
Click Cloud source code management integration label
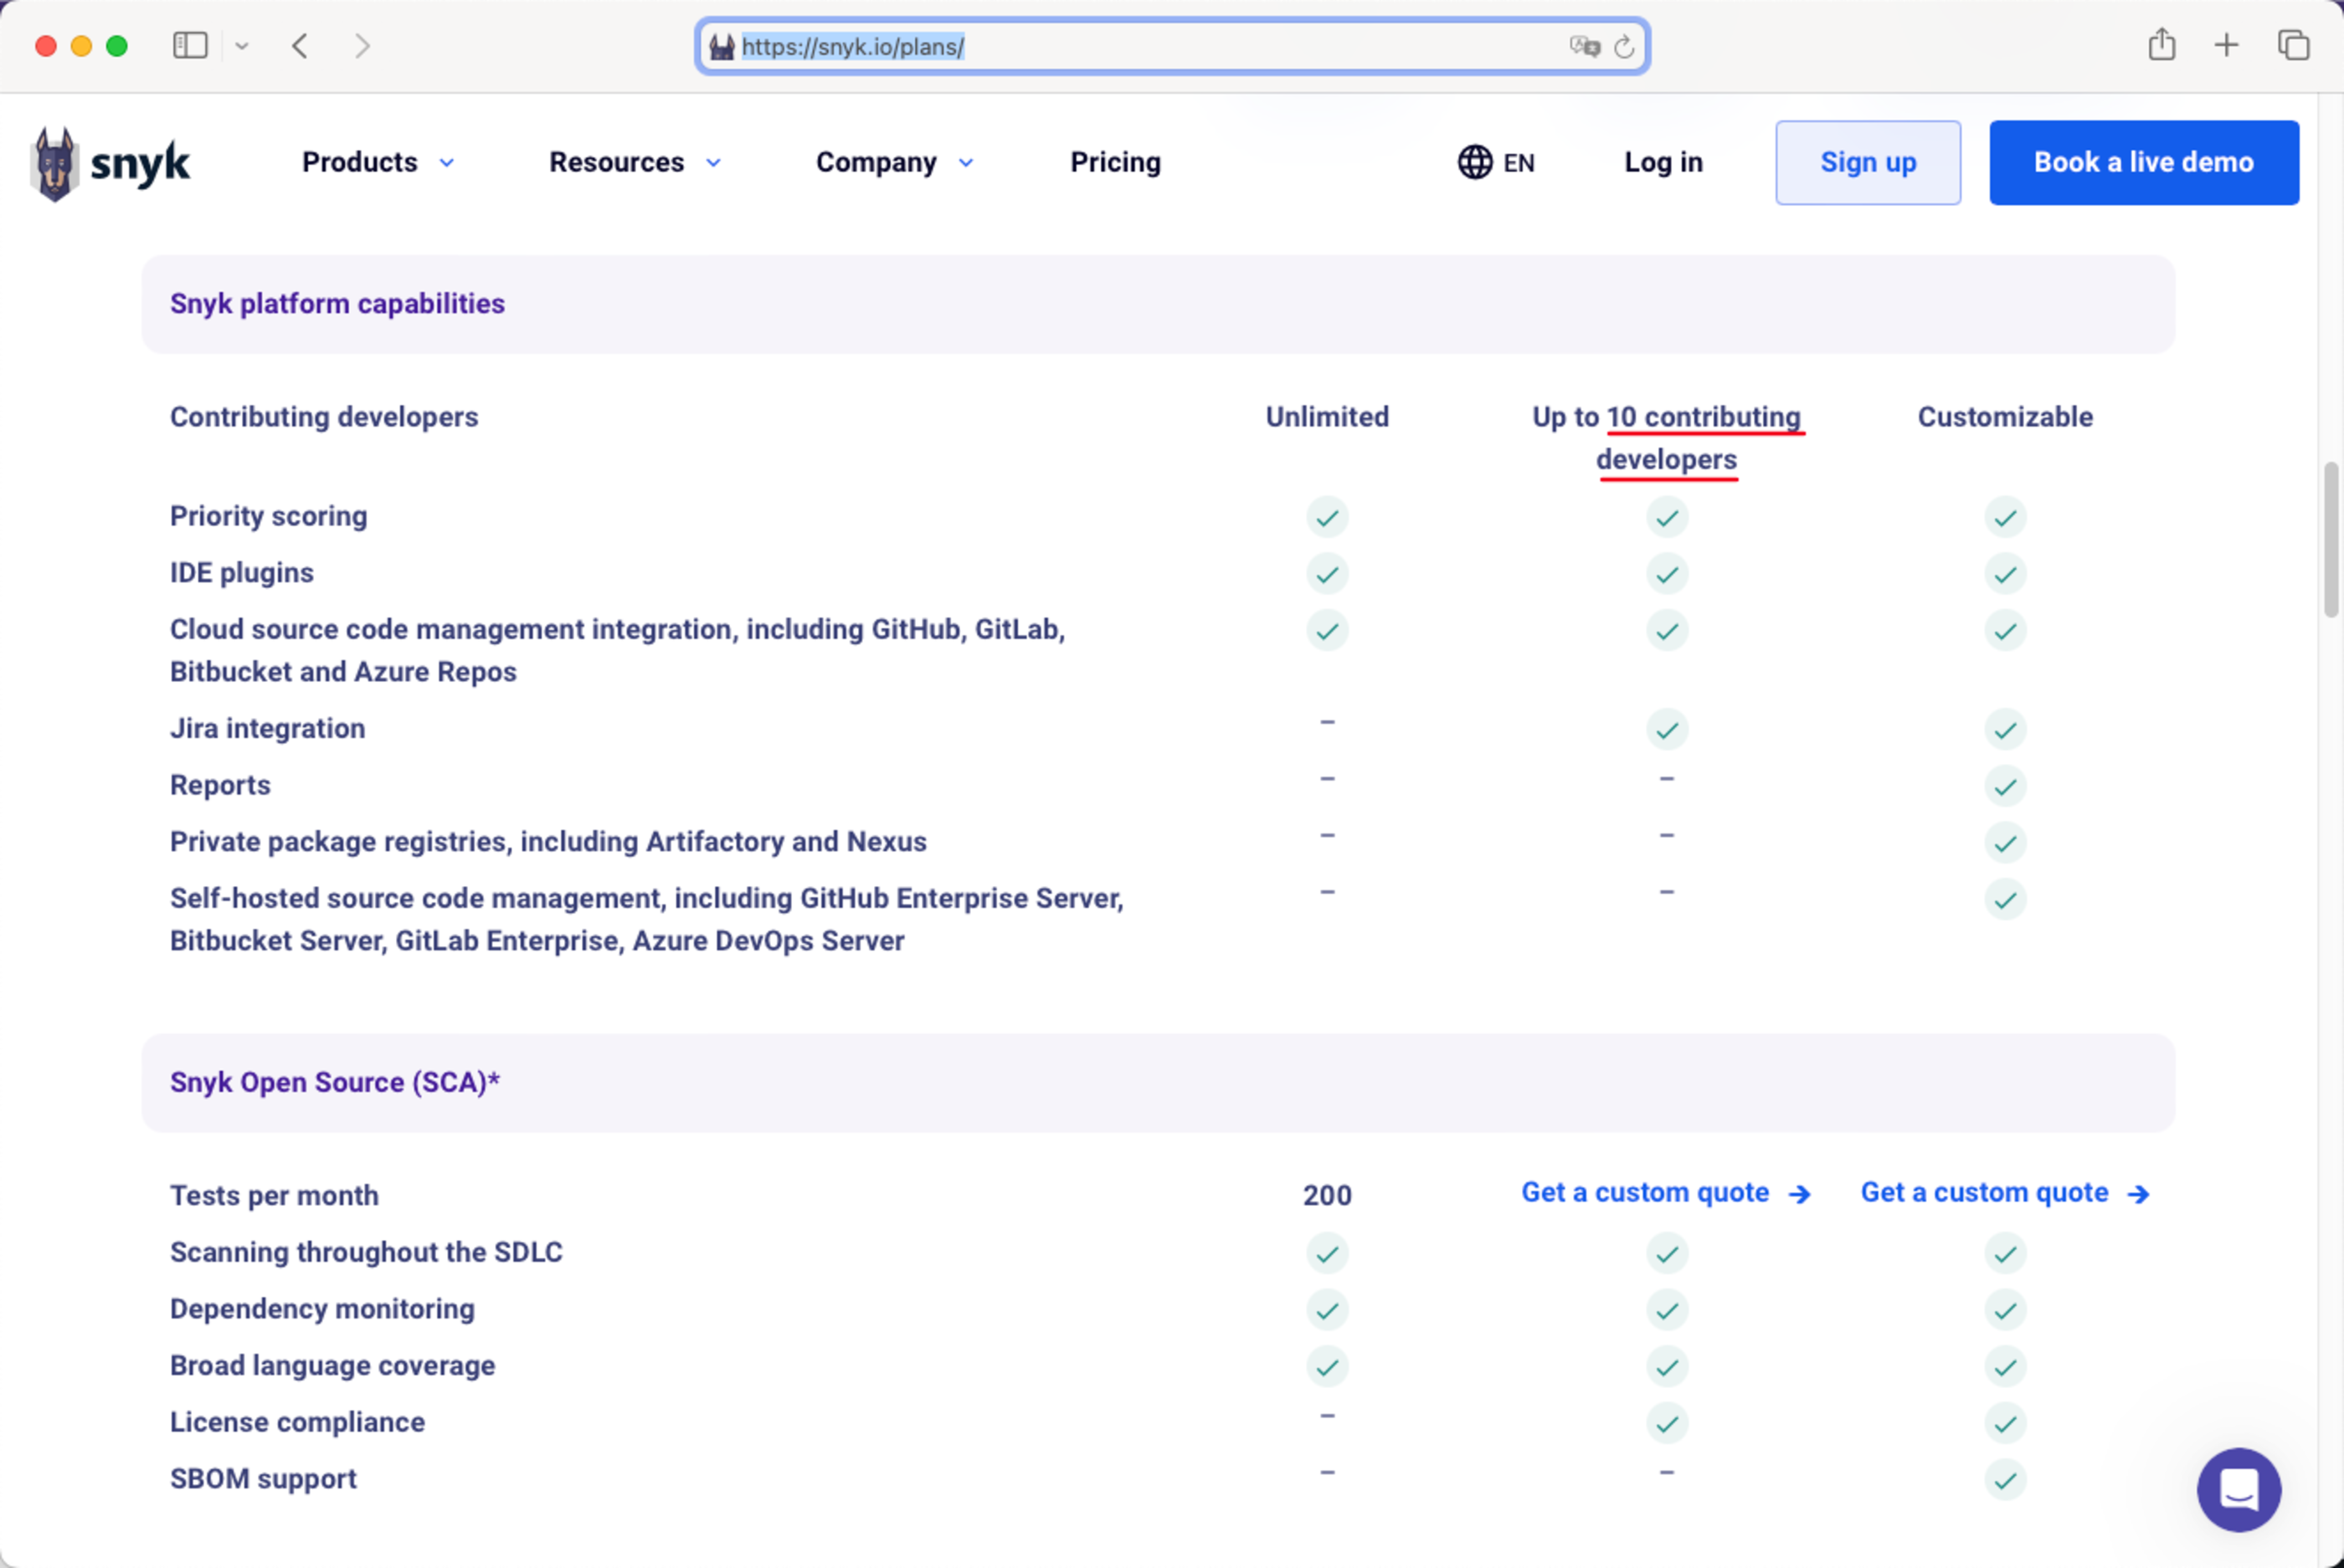[x=617, y=651]
